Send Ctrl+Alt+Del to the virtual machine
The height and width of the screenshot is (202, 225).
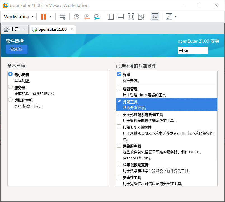[x=63, y=16]
